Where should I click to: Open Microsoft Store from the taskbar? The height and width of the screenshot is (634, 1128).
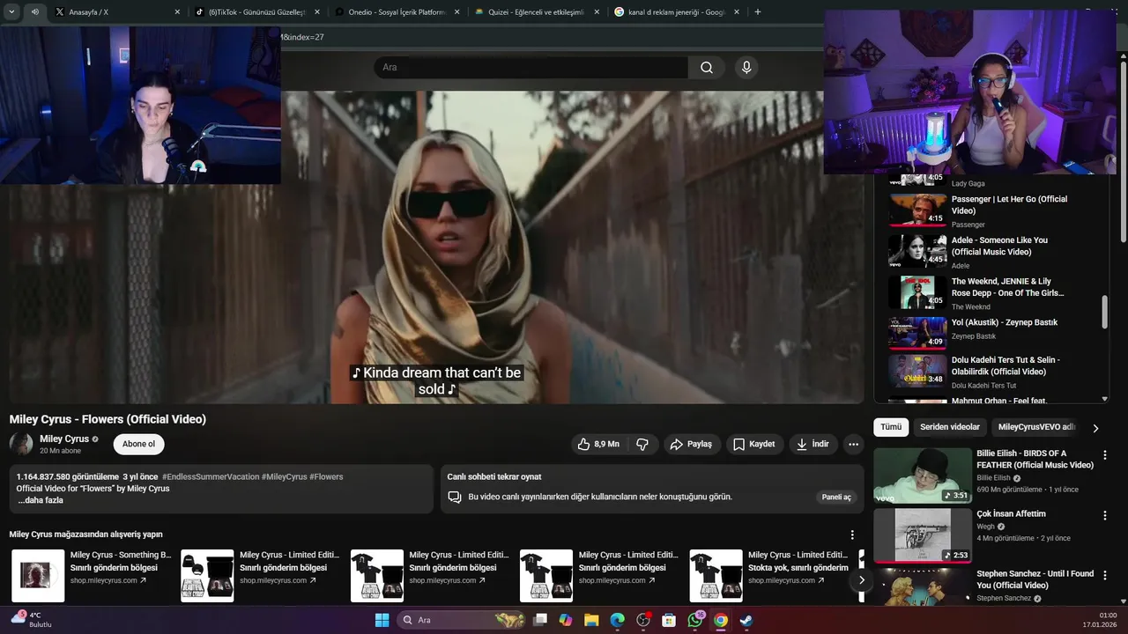pyautogui.click(x=669, y=620)
